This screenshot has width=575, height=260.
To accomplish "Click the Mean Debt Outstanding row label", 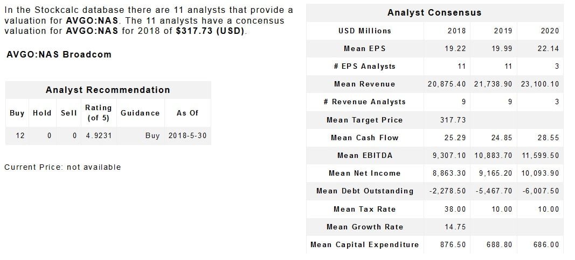I will (x=364, y=191).
